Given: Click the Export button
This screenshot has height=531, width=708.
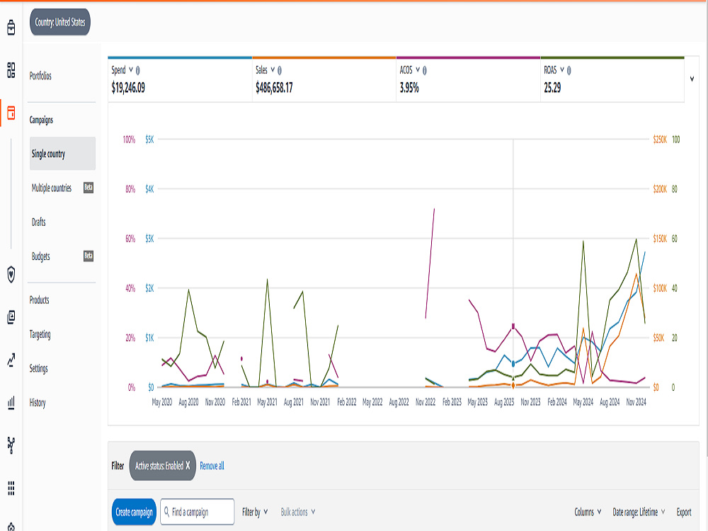Looking at the screenshot, I should coord(684,512).
